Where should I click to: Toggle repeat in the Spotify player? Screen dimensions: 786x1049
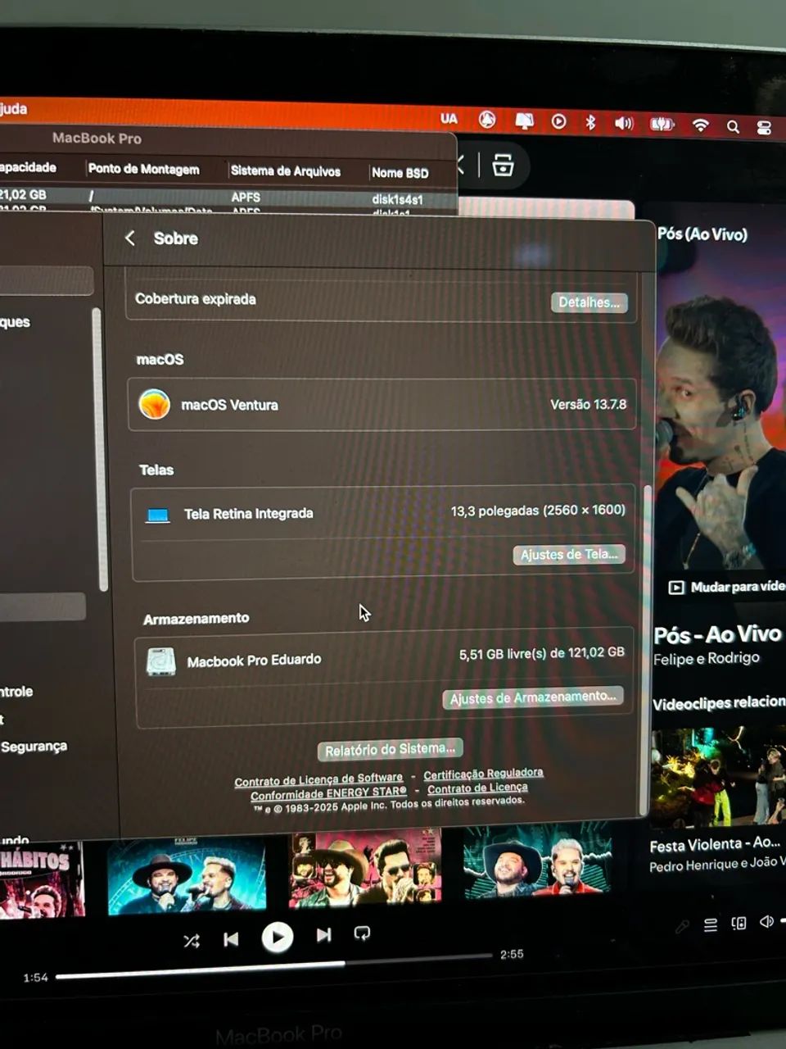pyautogui.click(x=362, y=933)
